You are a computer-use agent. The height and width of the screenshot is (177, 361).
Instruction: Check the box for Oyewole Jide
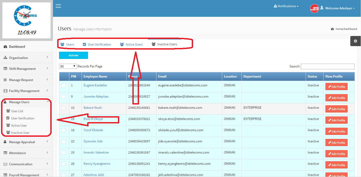point(63,142)
